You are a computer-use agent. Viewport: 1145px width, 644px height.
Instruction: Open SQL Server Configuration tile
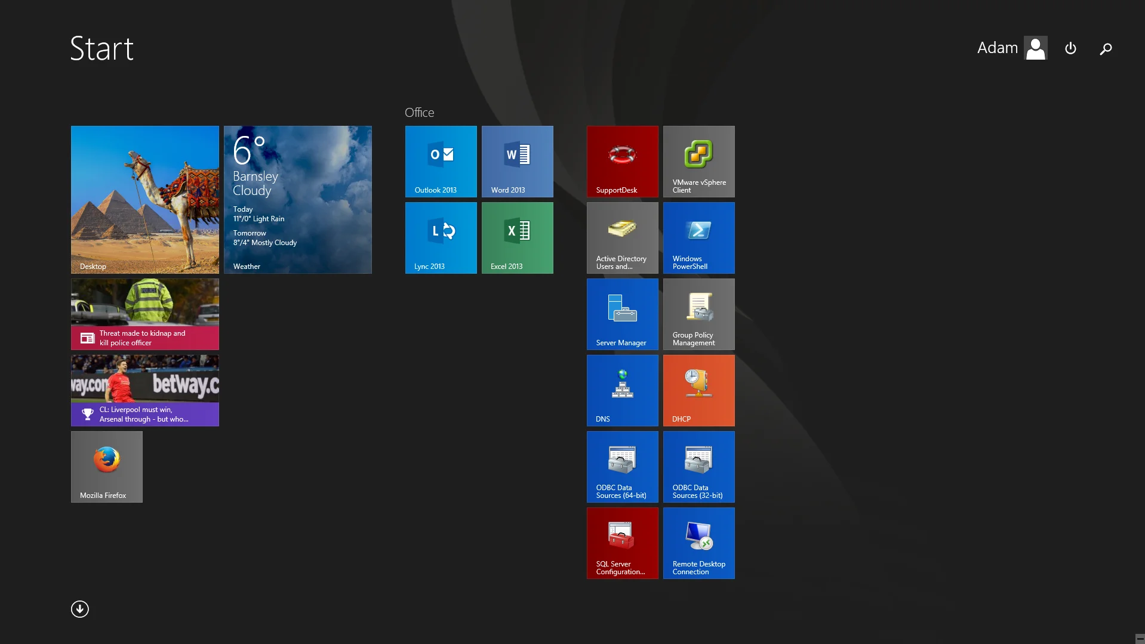coord(622,543)
